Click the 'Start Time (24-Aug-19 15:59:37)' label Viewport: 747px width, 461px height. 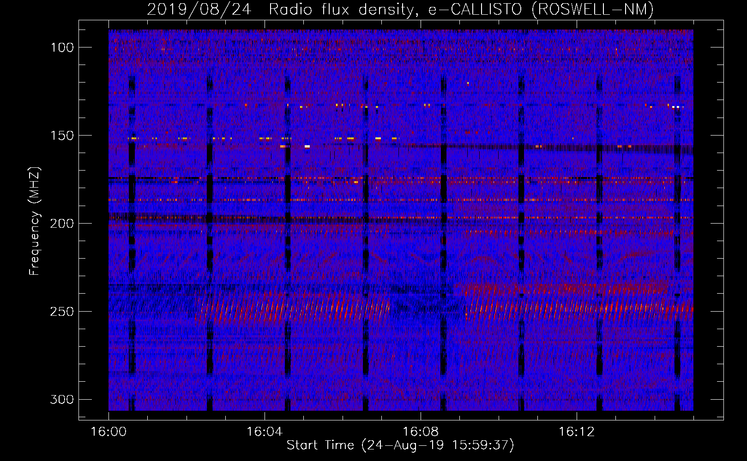[400, 445]
